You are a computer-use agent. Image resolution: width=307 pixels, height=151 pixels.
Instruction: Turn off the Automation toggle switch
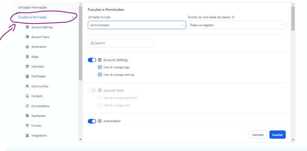click(x=92, y=121)
